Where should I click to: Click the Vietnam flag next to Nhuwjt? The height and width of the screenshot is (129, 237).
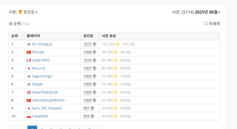pos(29,52)
